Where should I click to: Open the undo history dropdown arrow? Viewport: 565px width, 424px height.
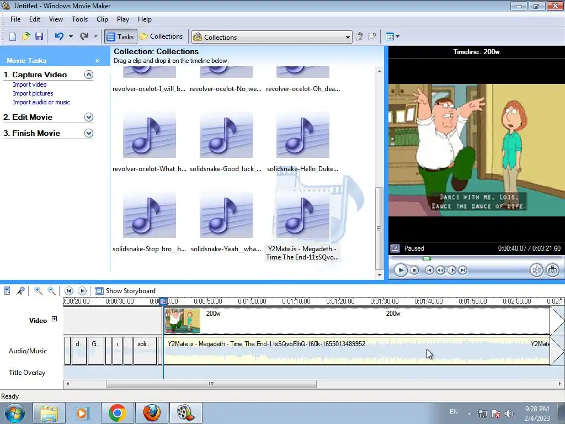71,36
